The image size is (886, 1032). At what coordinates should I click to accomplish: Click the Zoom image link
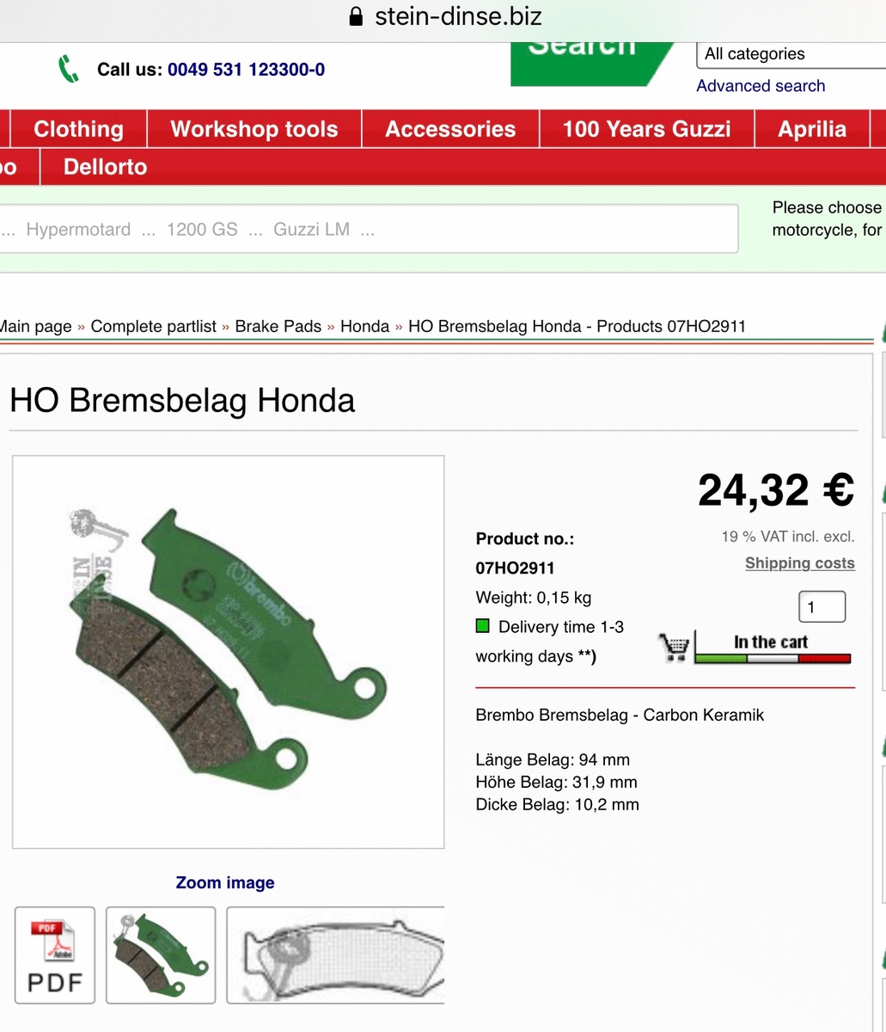click(x=225, y=882)
